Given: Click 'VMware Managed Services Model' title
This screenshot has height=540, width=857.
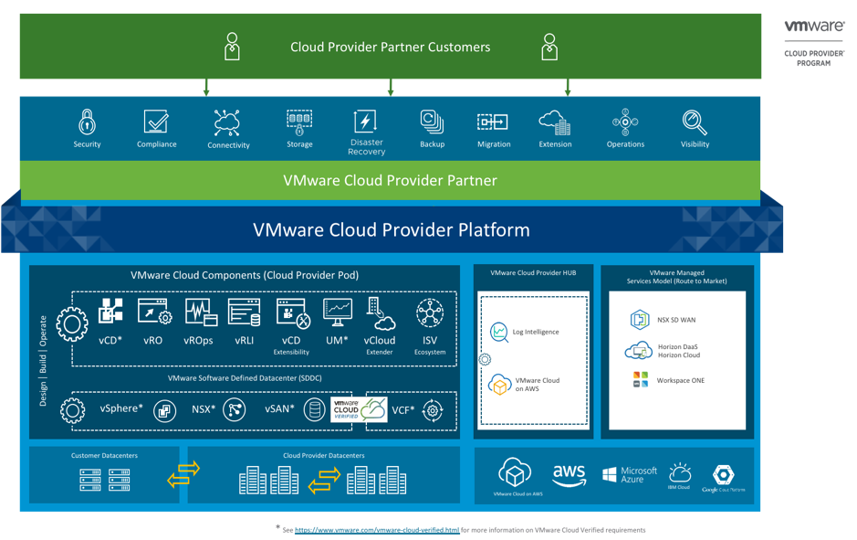Looking at the screenshot, I should (676, 277).
